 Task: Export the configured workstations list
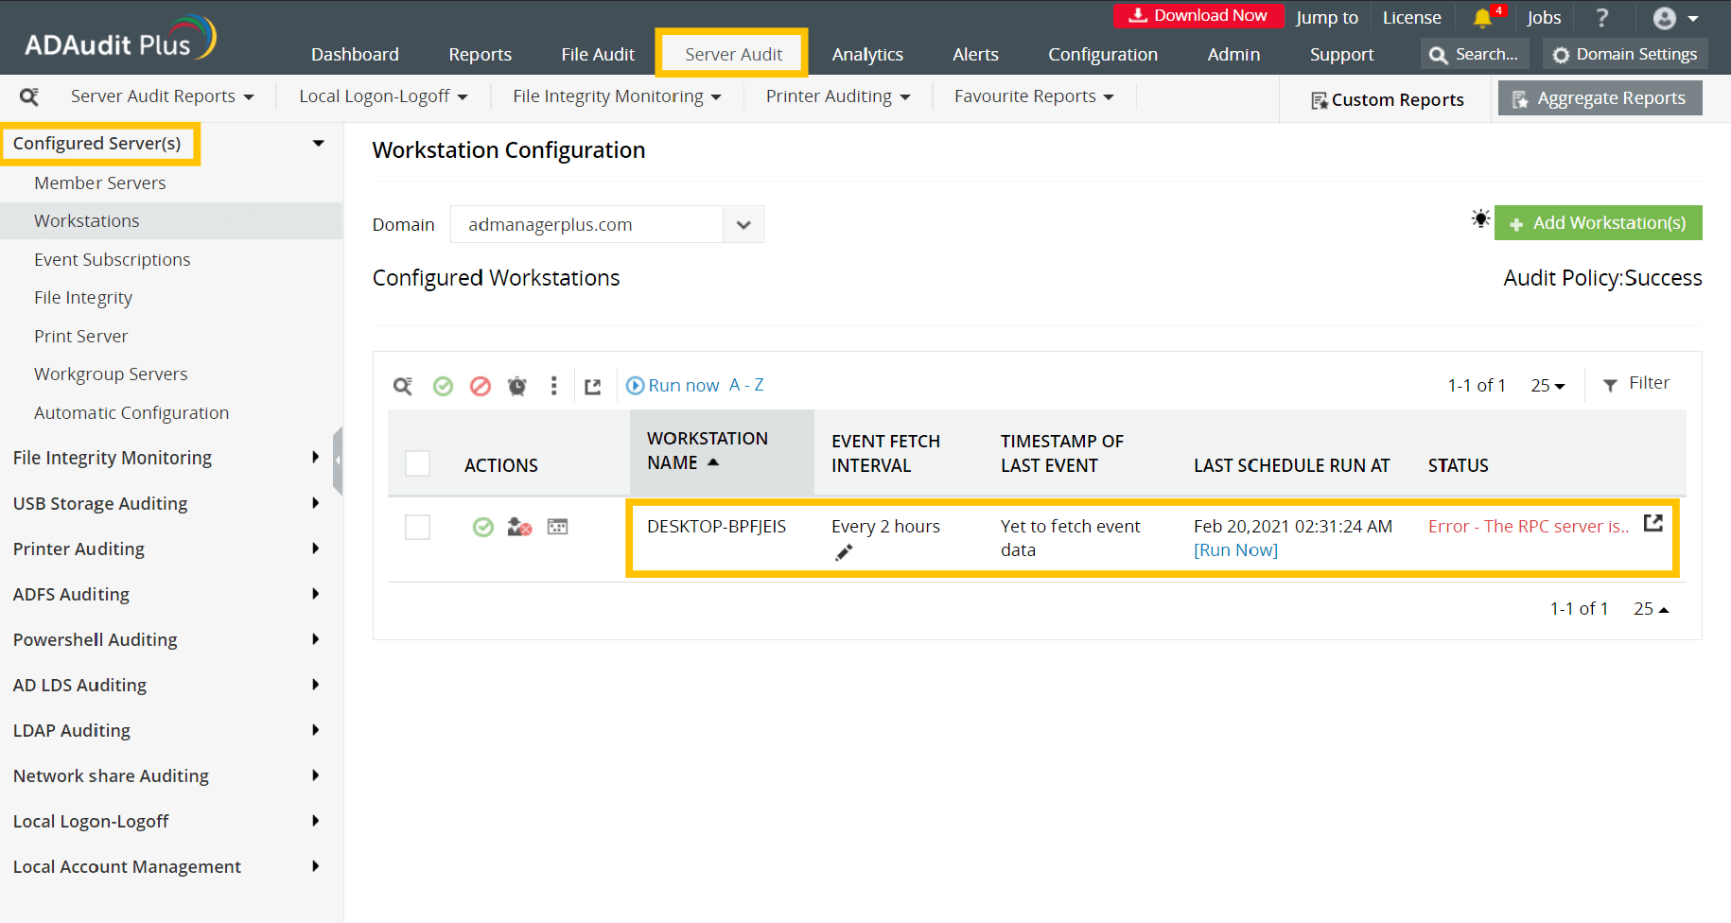coord(593,386)
